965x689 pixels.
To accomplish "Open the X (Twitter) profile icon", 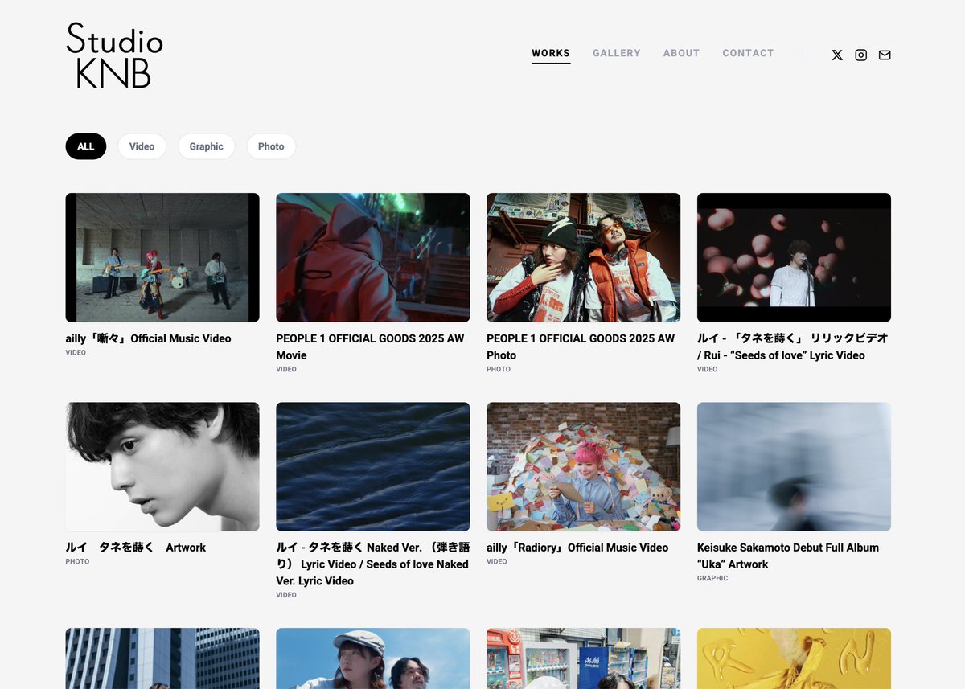I will click(837, 55).
